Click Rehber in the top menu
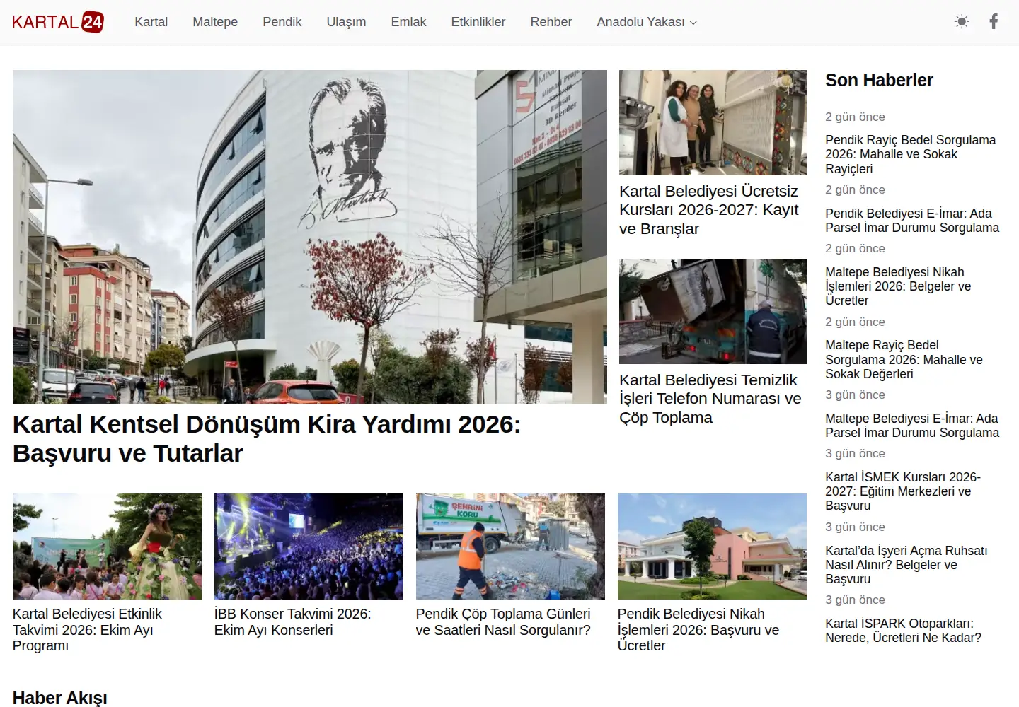This screenshot has height=707, width=1019. [551, 22]
